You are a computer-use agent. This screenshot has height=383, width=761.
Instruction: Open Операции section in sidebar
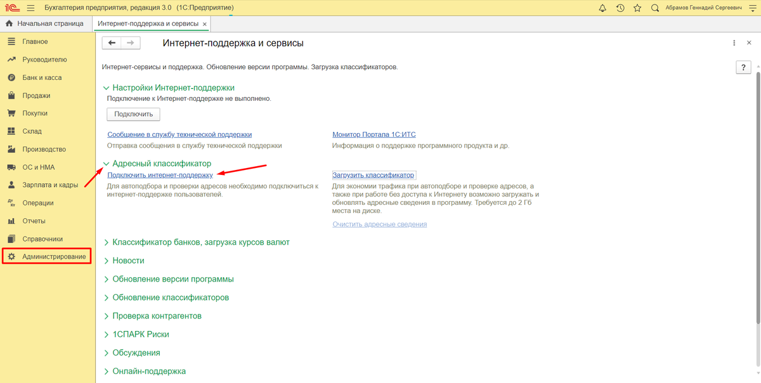coord(37,203)
